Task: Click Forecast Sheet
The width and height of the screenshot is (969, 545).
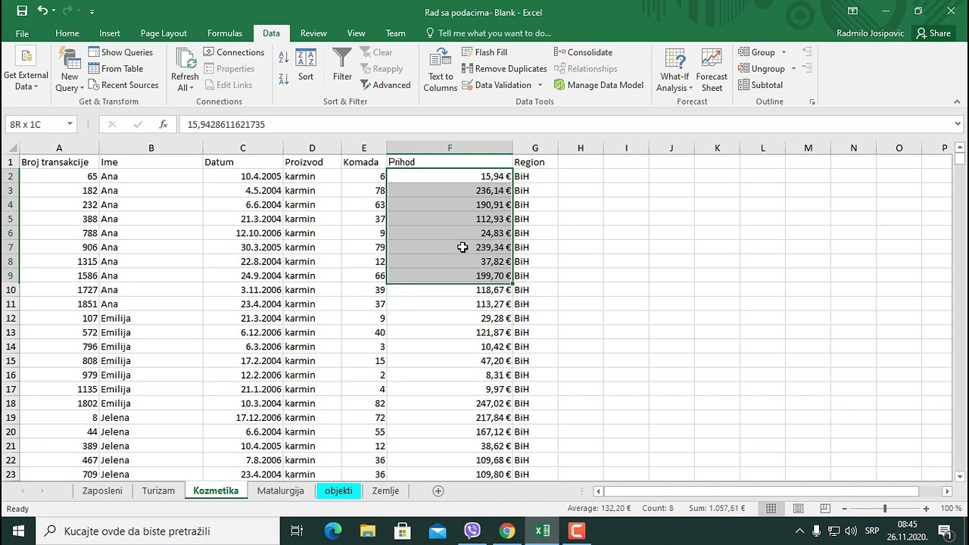Action: [712, 70]
